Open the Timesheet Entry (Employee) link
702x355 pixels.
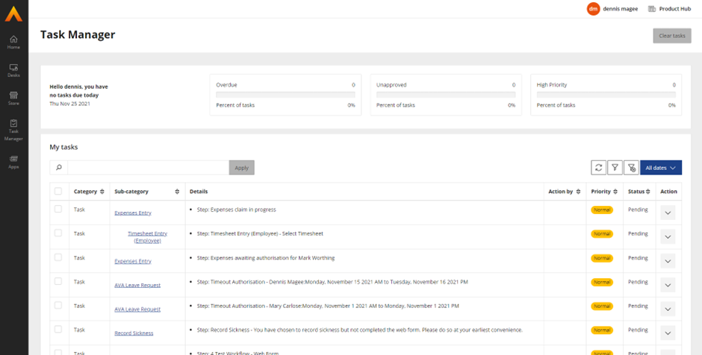tap(147, 237)
